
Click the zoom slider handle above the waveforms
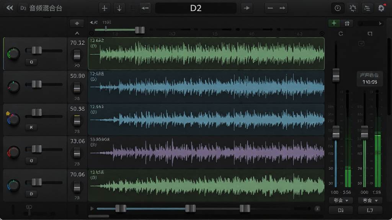(140, 30)
